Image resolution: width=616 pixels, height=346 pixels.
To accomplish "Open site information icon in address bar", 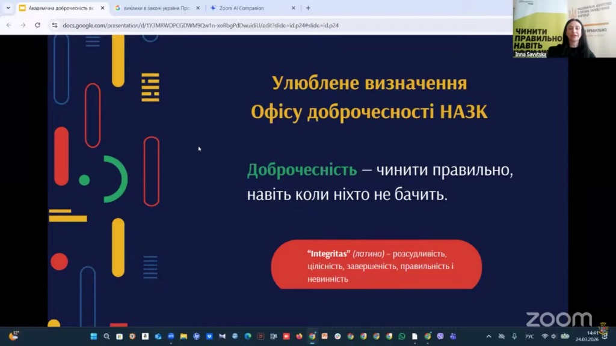I will pos(55,25).
